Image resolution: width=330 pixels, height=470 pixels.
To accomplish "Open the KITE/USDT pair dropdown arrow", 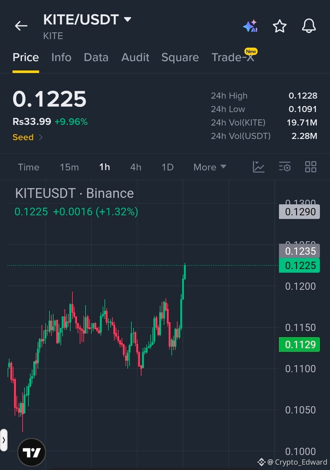I will (x=127, y=20).
